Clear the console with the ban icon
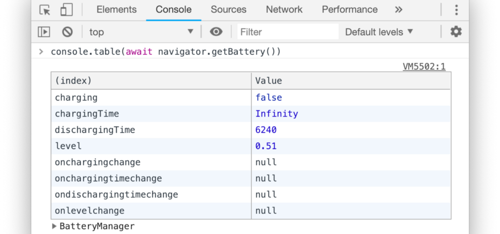500x234 pixels. coord(67,32)
